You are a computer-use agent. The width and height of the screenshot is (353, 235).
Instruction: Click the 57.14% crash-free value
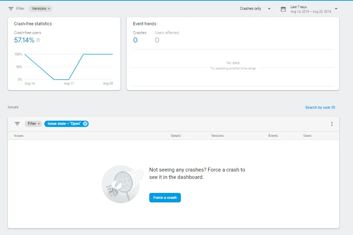click(x=24, y=40)
